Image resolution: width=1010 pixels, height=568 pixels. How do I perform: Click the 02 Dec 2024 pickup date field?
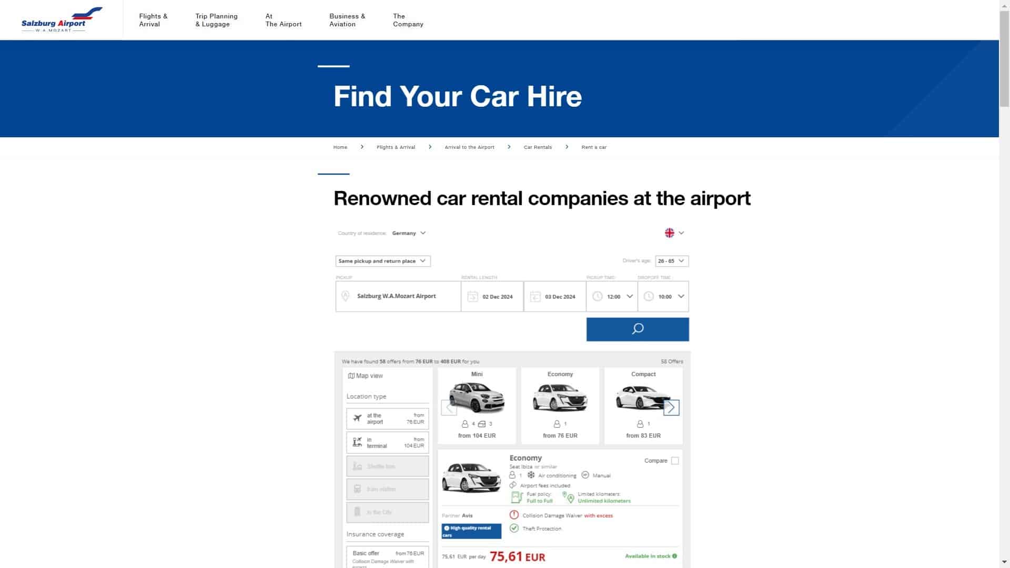pos(492,297)
